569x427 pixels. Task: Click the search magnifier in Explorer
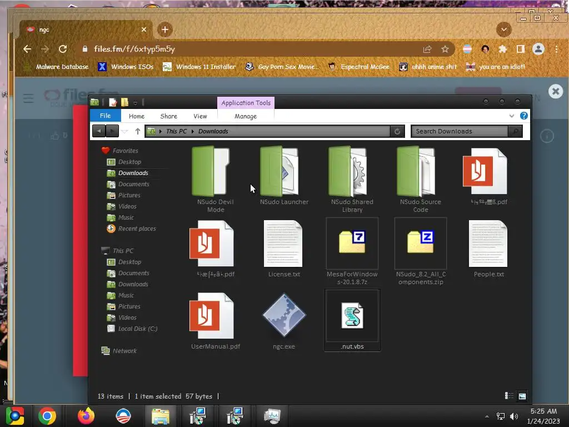pyautogui.click(x=515, y=131)
